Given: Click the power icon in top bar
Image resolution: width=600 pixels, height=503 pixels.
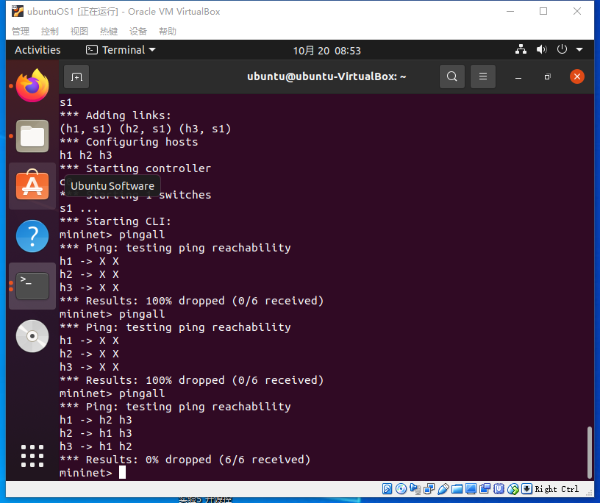Looking at the screenshot, I should pyautogui.click(x=562, y=50).
